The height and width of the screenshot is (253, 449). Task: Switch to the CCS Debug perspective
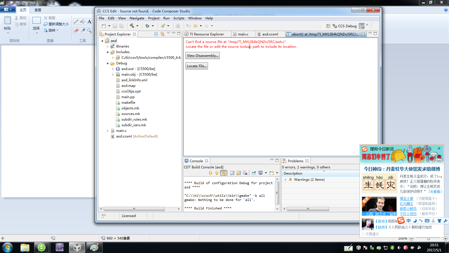pos(345,26)
